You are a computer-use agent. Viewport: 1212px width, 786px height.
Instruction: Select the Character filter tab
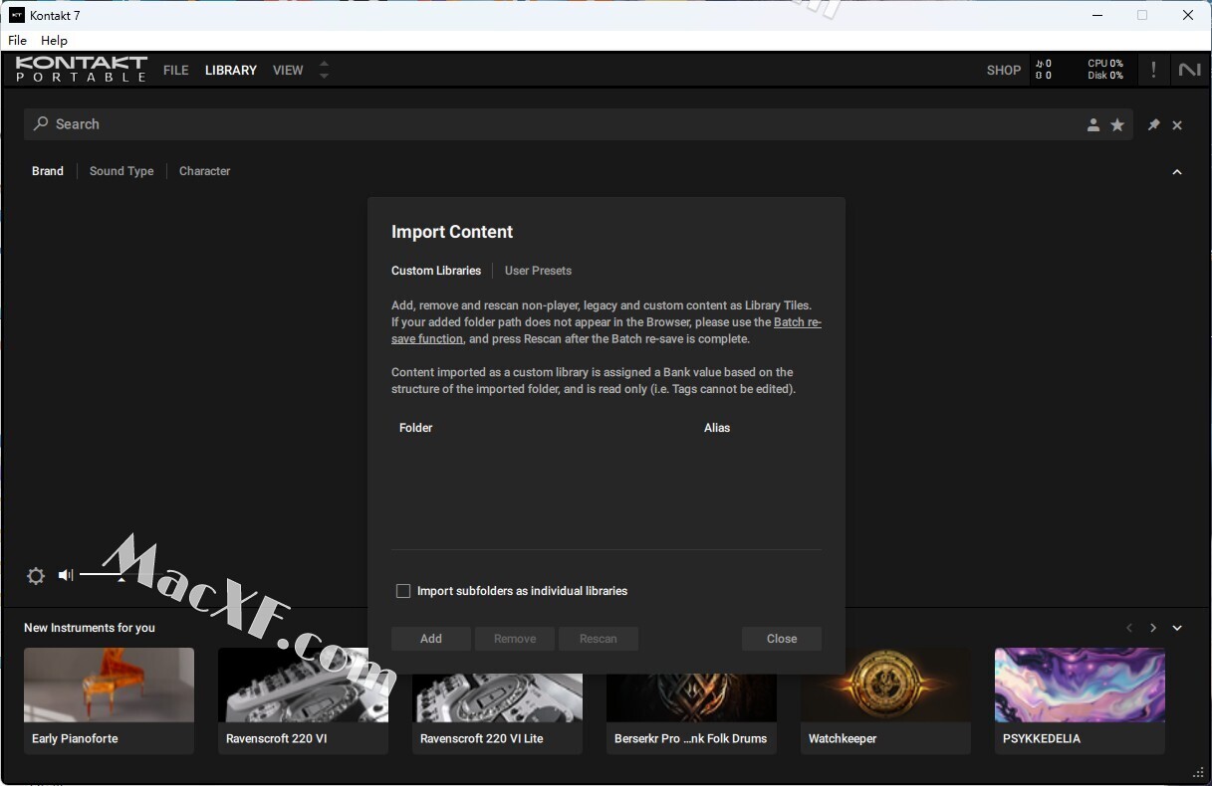[204, 171]
